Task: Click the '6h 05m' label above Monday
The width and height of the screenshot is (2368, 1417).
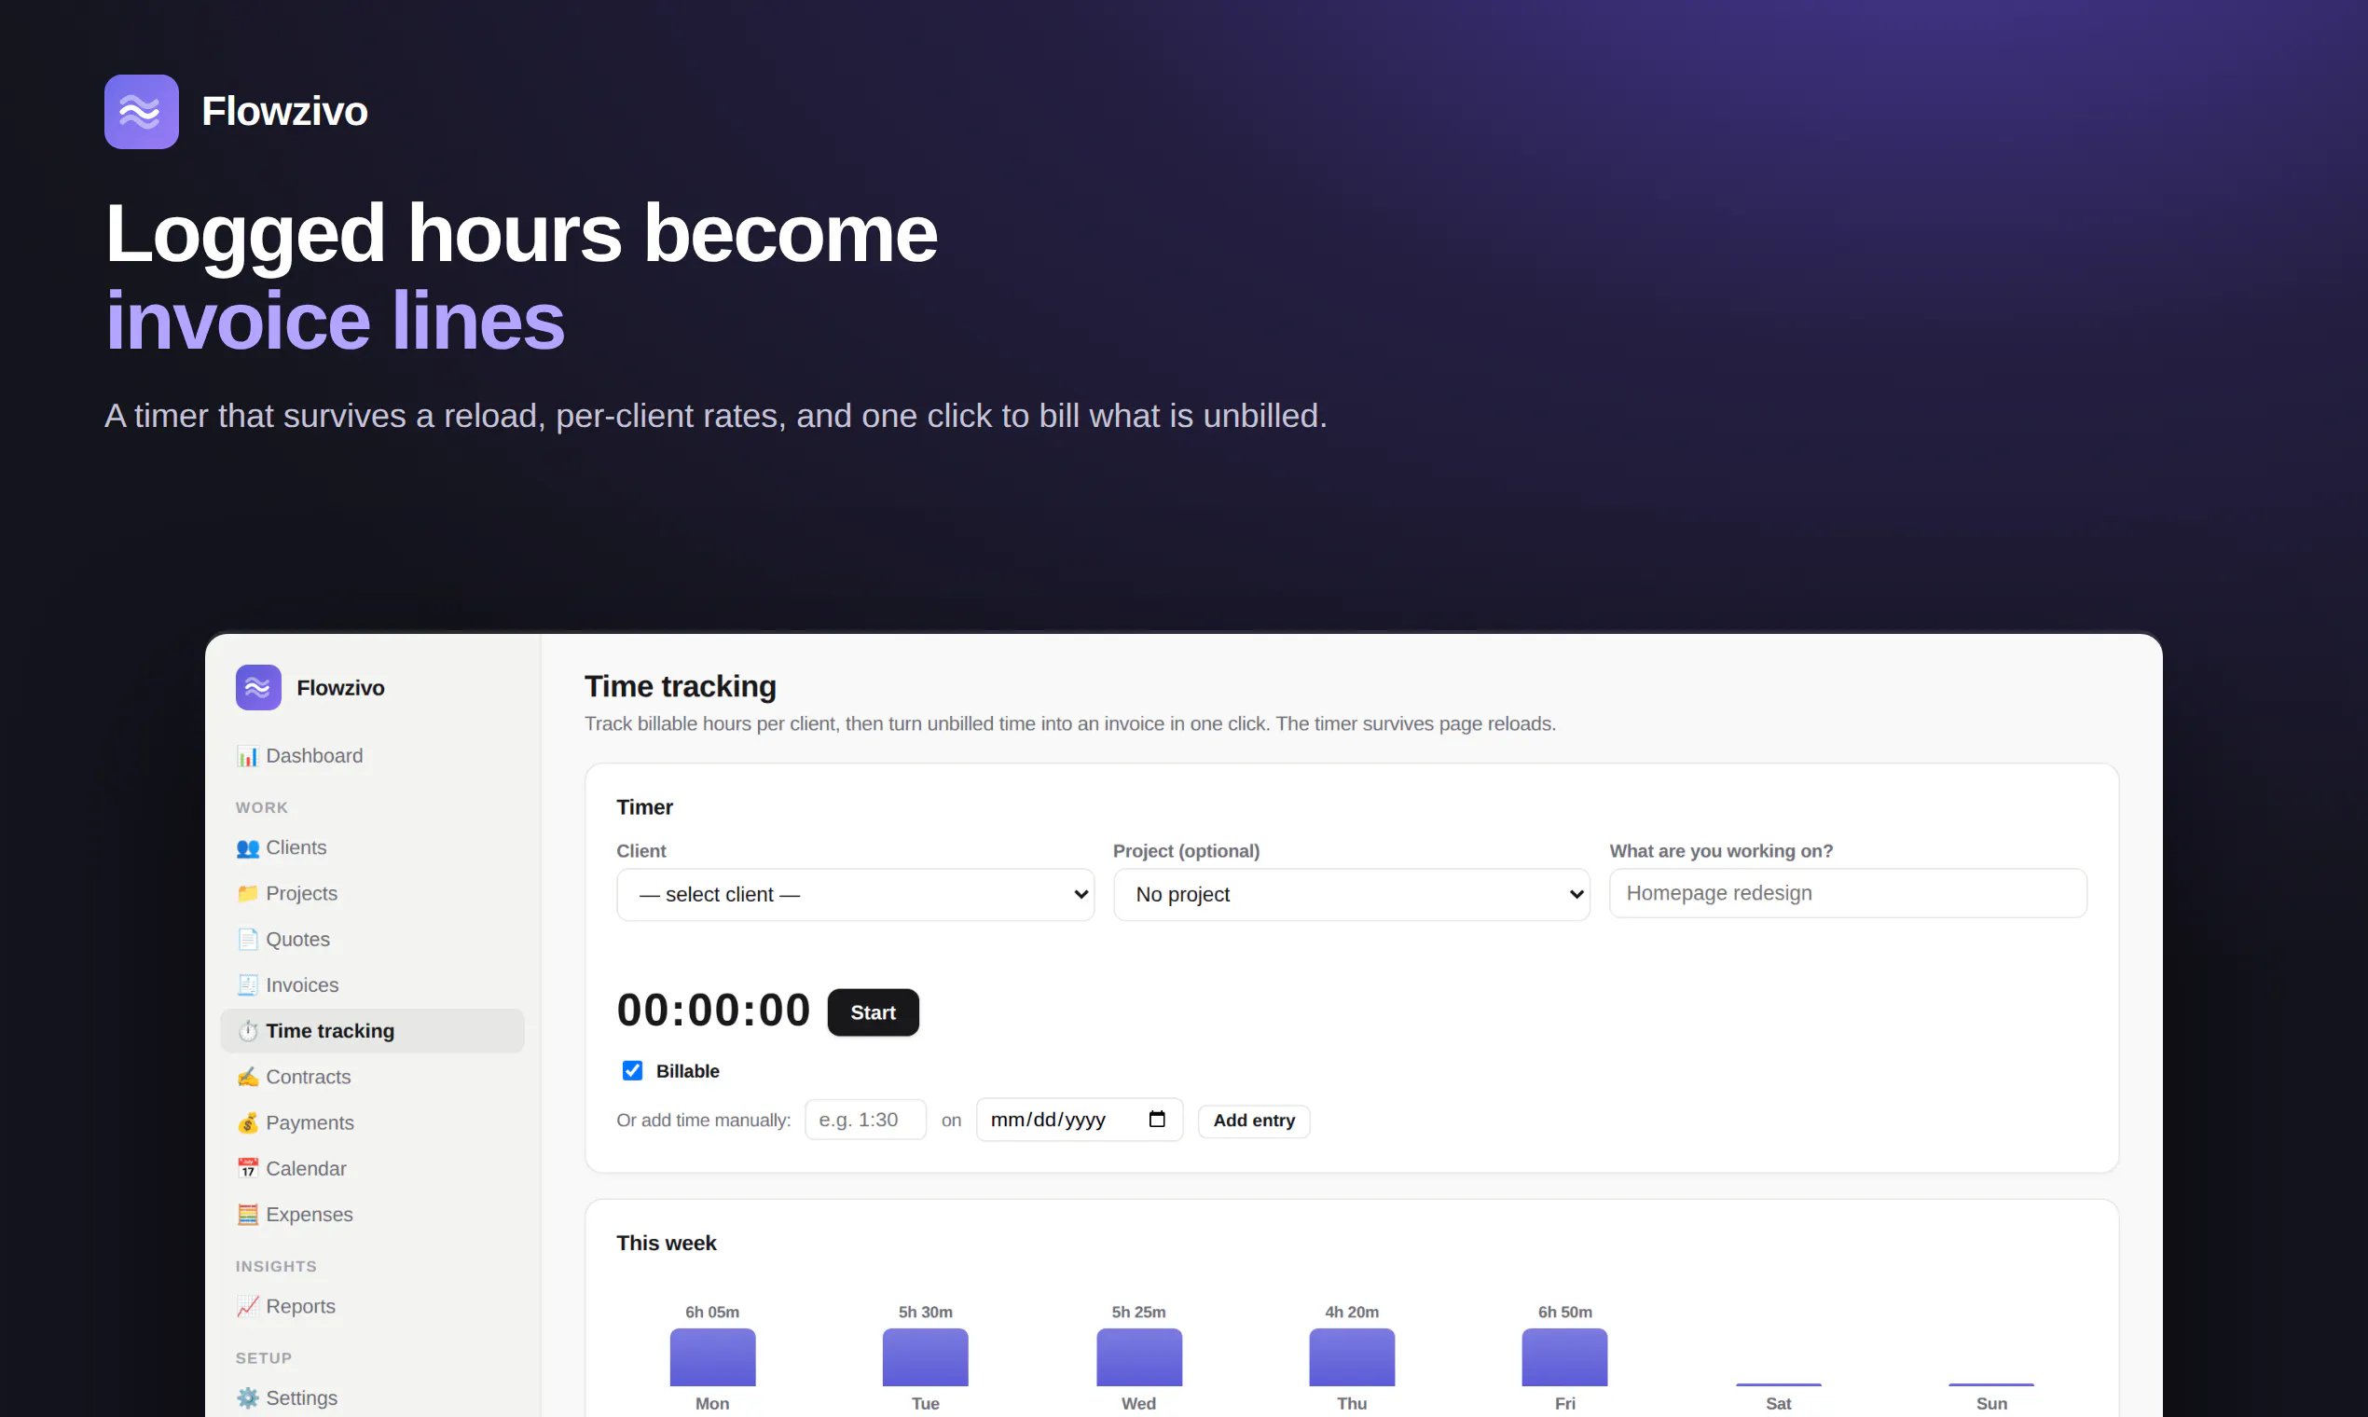Action: [712, 1312]
